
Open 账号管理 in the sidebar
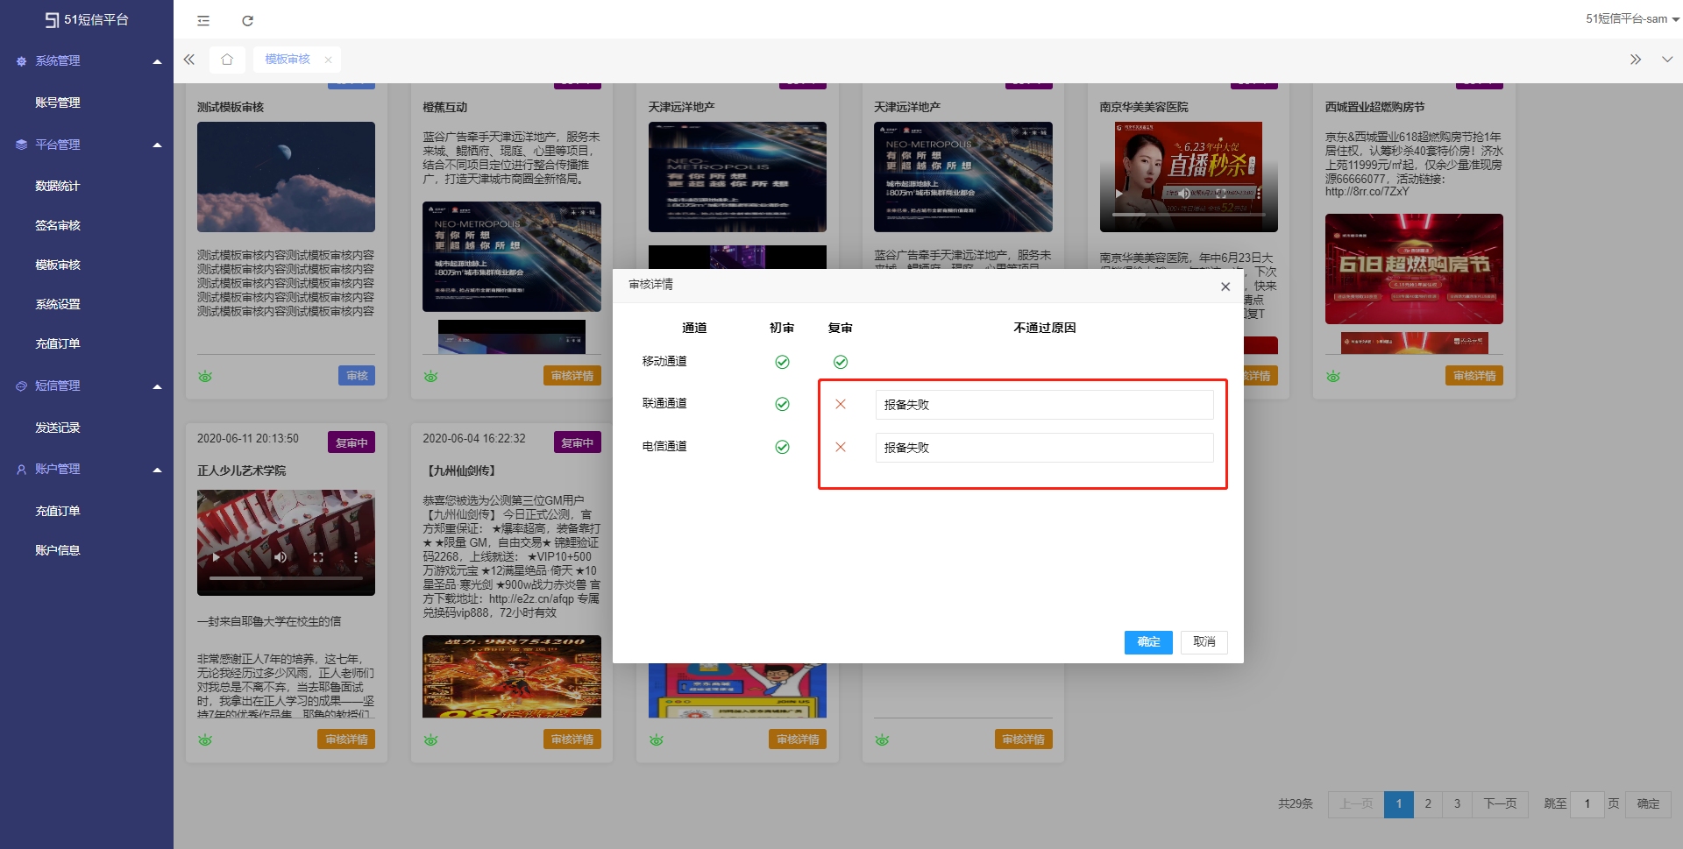pyautogui.click(x=58, y=103)
